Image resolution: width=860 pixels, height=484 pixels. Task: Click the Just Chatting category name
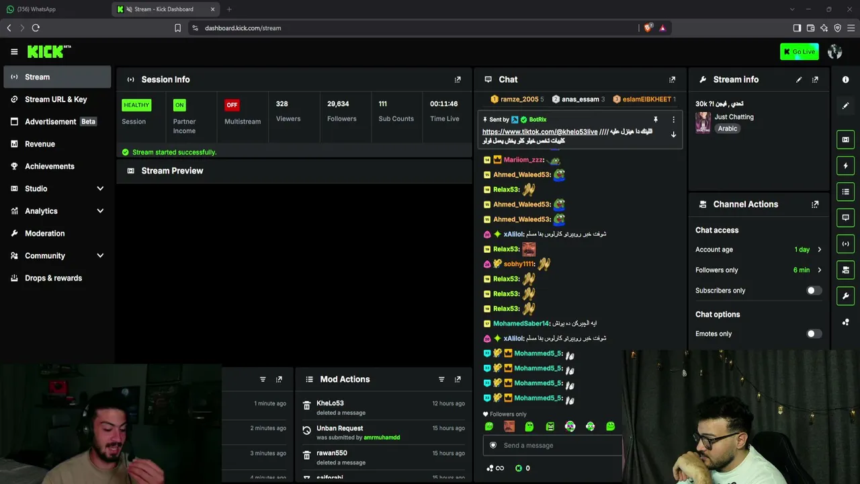pyautogui.click(x=734, y=117)
